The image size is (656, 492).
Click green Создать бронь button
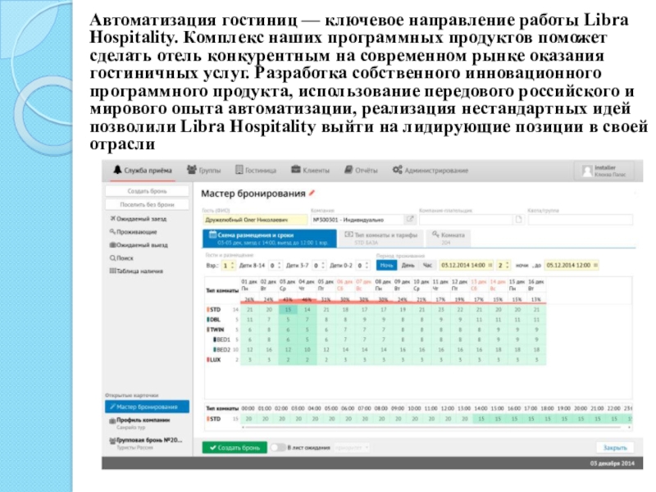235,448
